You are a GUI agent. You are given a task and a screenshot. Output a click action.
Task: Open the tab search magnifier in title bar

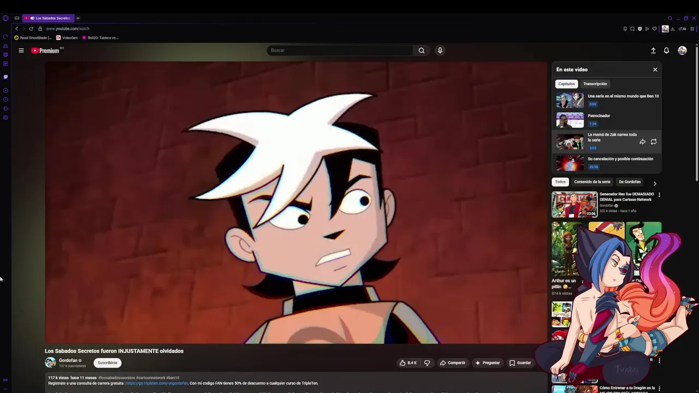(x=670, y=18)
